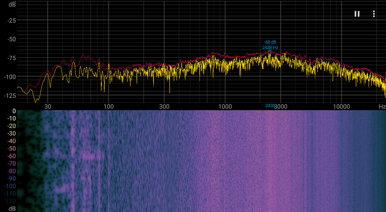Click the '-75' dB level axis label
The height and width of the screenshot is (212, 386).
(x=11, y=58)
